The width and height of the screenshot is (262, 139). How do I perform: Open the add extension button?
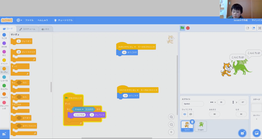coord(5,134)
